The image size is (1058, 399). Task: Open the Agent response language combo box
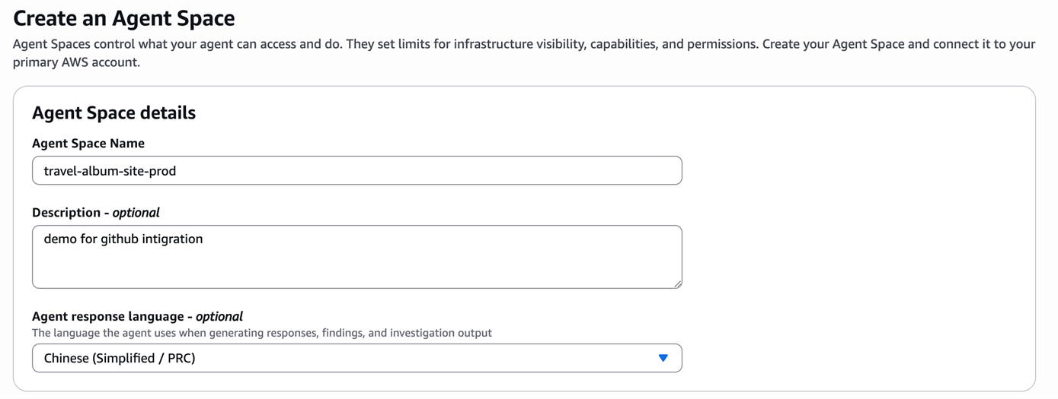pos(356,358)
